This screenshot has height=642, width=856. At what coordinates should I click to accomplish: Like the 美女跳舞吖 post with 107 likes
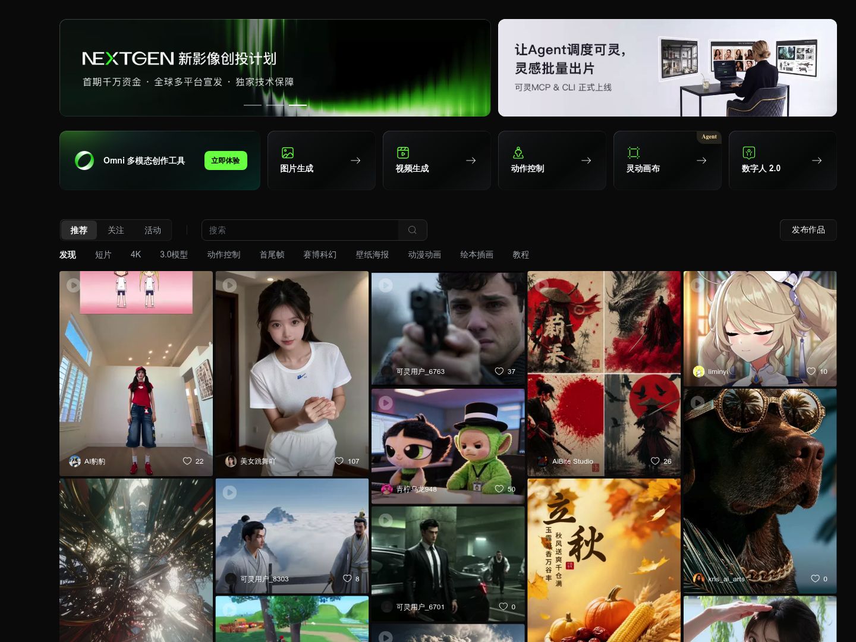coord(339,461)
